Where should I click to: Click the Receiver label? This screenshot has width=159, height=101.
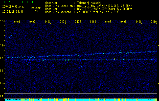click(51, 9)
